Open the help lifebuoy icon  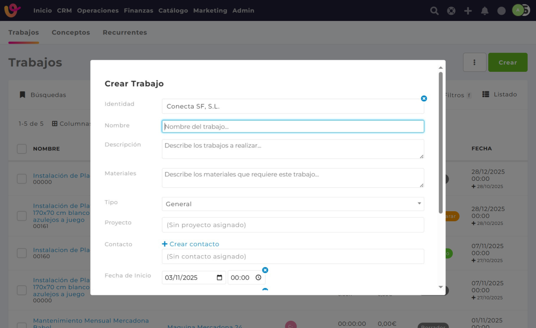pos(451,11)
